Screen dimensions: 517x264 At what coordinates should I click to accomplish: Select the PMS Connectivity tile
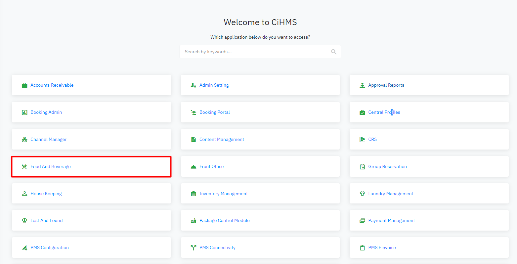217,248
